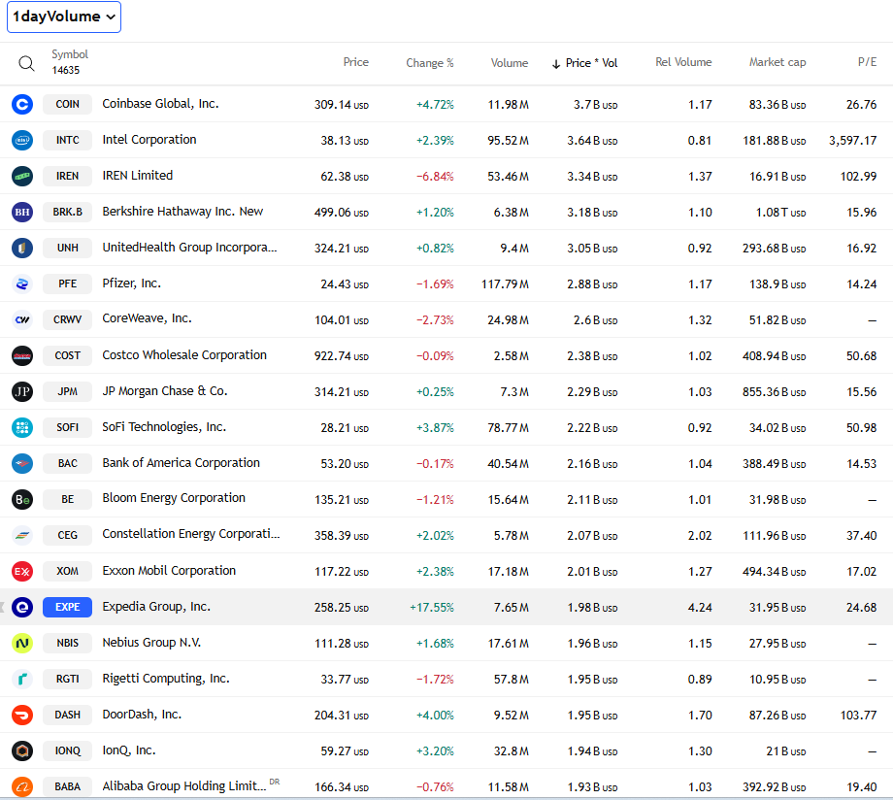893x800 pixels.
Task: Select the CRWV ticker badge
Action: click(x=67, y=319)
